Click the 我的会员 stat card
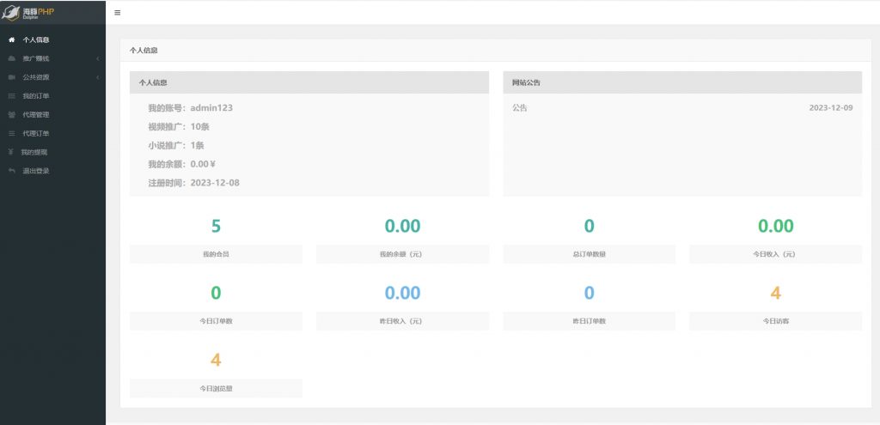Image resolution: width=880 pixels, height=425 pixels. click(216, 238)
